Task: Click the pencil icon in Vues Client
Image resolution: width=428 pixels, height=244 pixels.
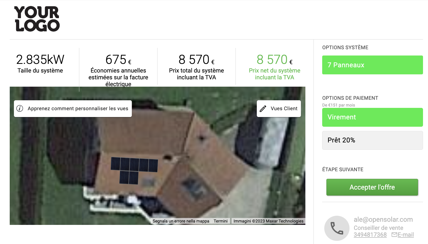Action: click(x=263, y=109)
